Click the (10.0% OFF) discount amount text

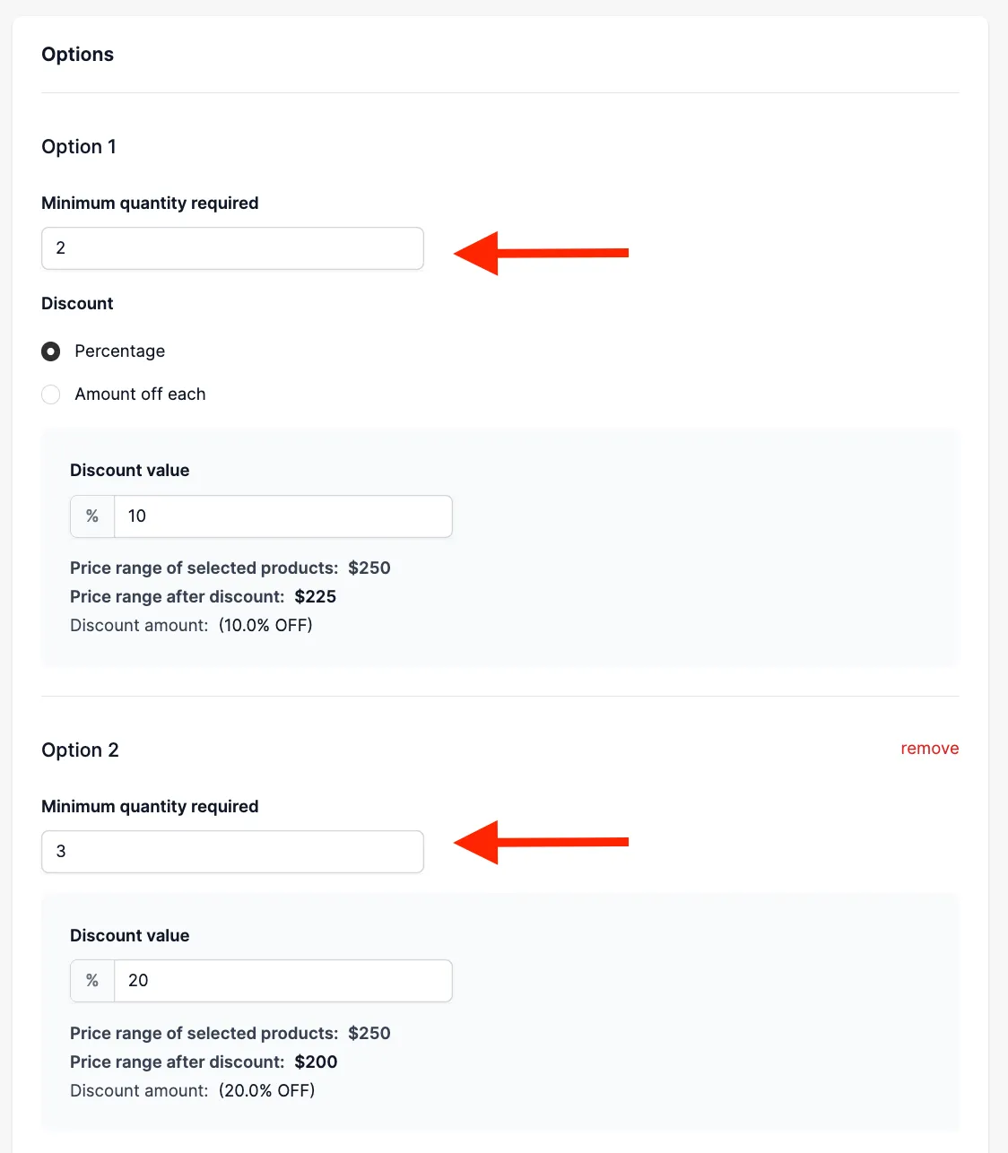[x=265, y=626]
